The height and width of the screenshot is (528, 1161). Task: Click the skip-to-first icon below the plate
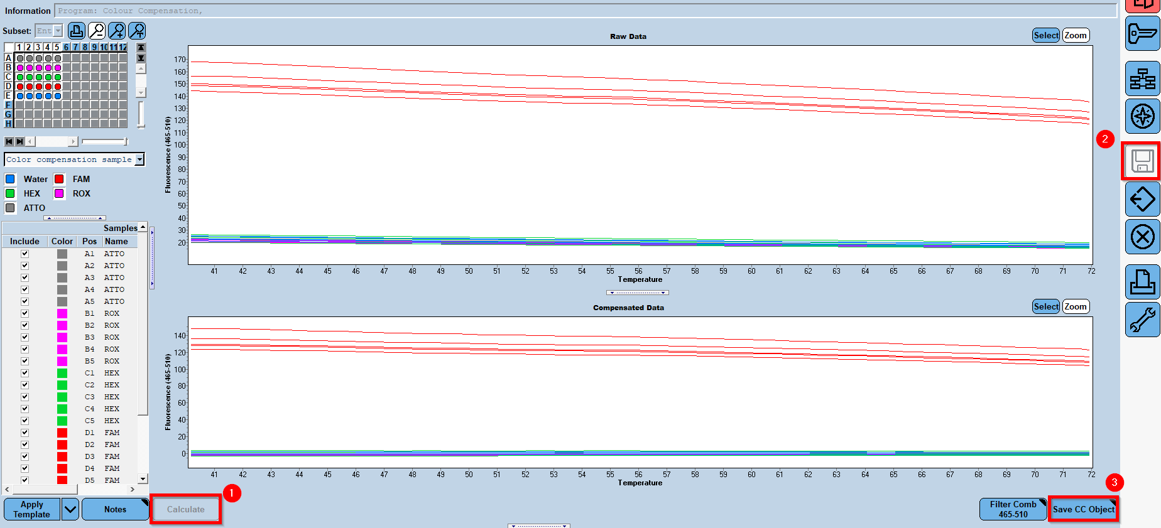click(9, 142)
